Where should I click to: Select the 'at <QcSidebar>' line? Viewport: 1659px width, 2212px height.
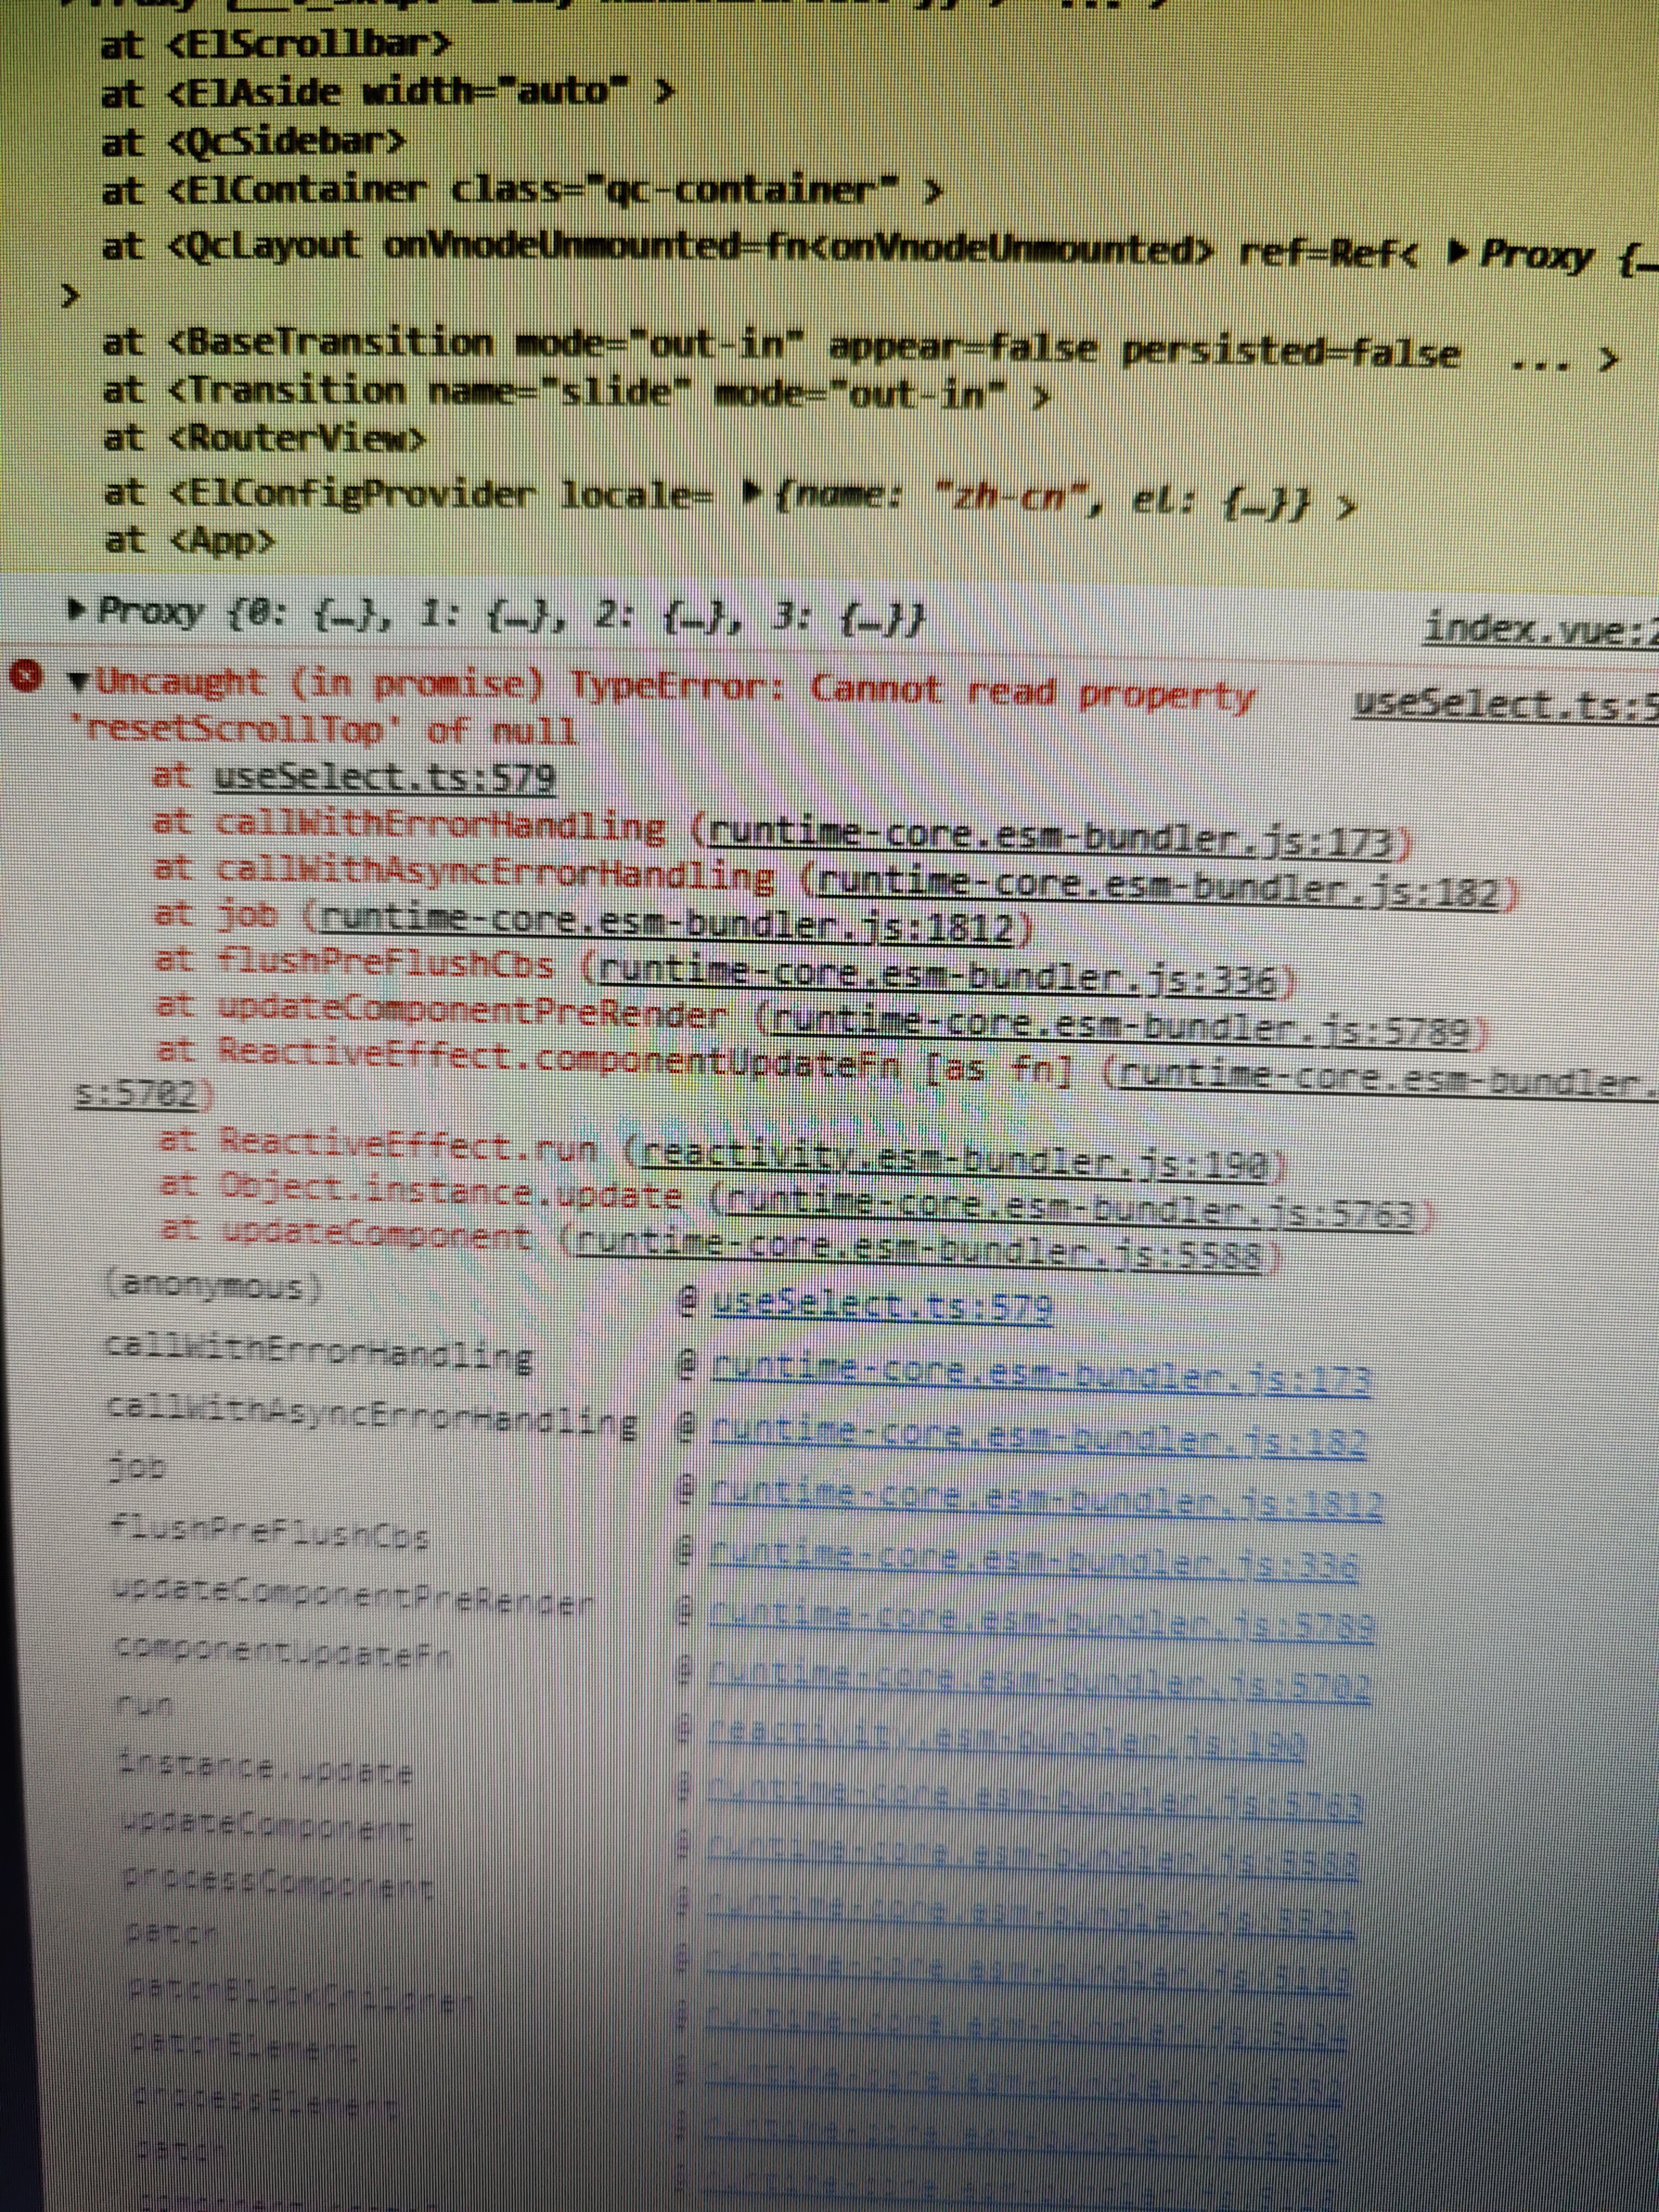(x=254, y=141)
